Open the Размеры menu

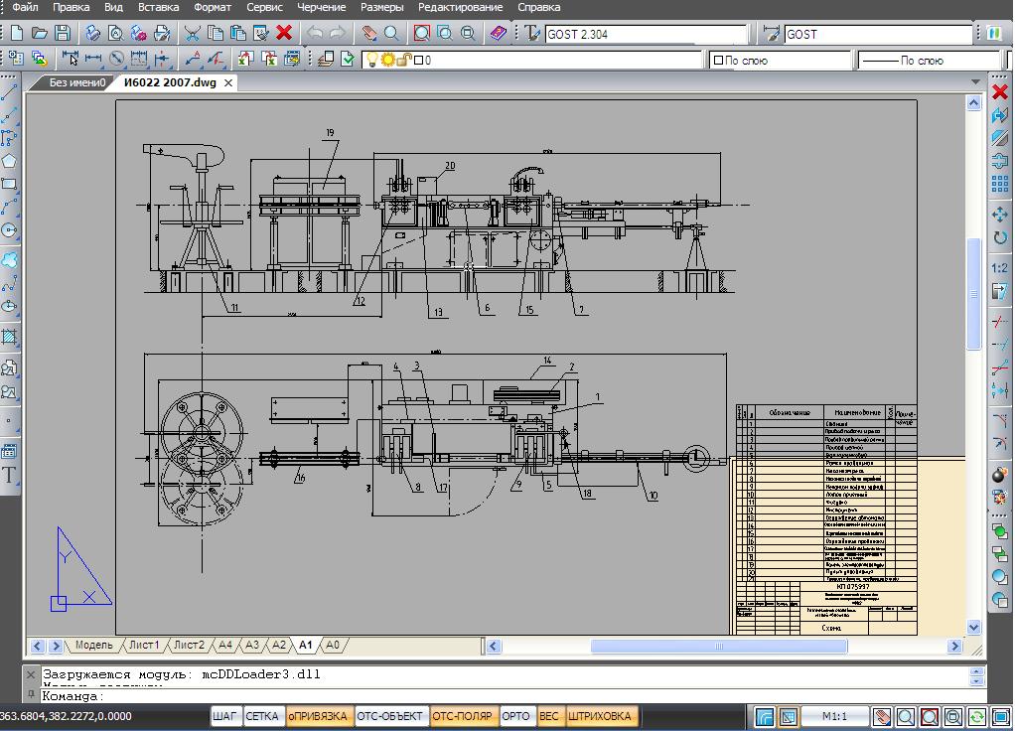[382, 7]
